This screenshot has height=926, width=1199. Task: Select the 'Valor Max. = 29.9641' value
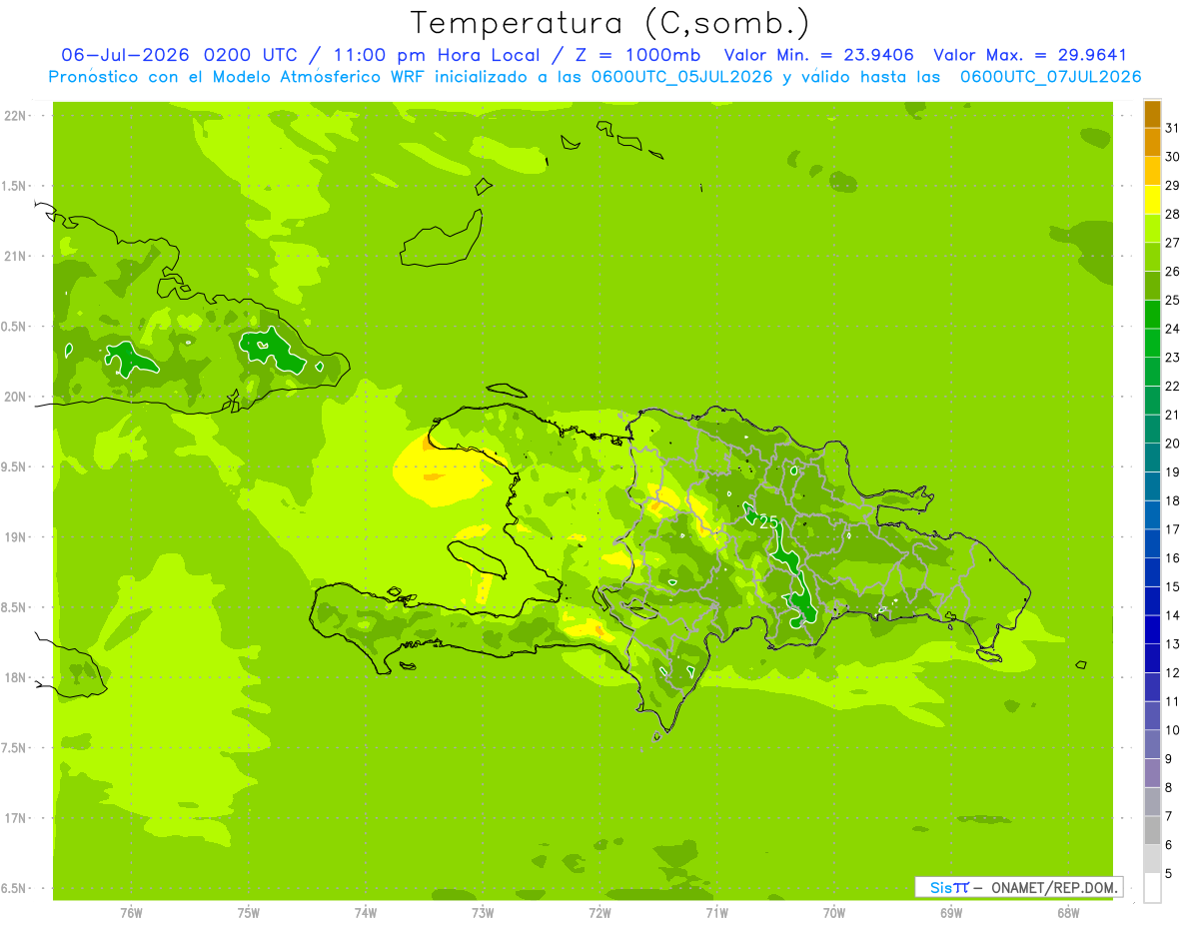1031,55
